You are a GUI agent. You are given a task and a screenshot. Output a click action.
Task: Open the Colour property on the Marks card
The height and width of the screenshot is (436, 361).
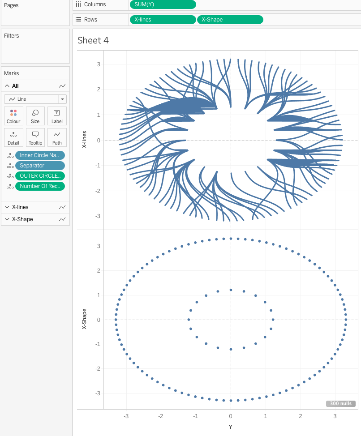[x=13, y=116]
